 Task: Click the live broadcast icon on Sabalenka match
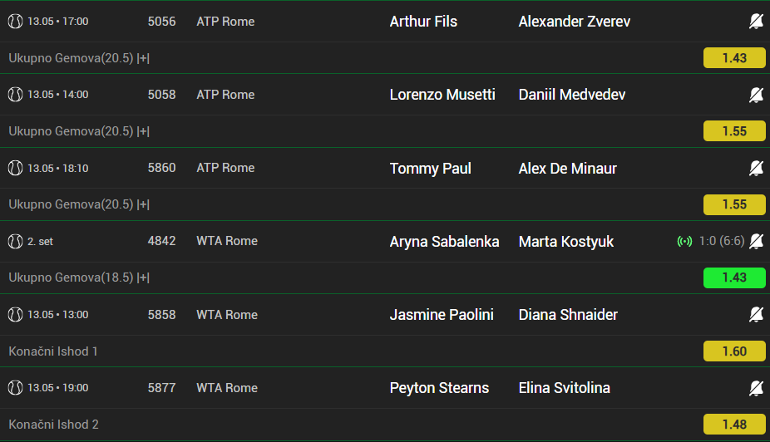coord(684,241)
